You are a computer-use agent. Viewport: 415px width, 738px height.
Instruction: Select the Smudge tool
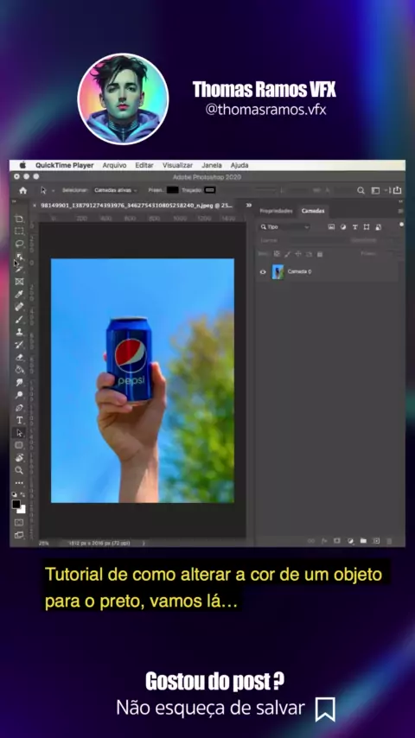19,382
